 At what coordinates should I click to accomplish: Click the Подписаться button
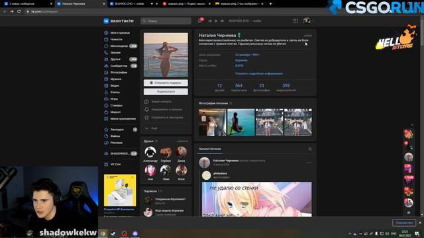pyautogui.click(x=166, y=92)
